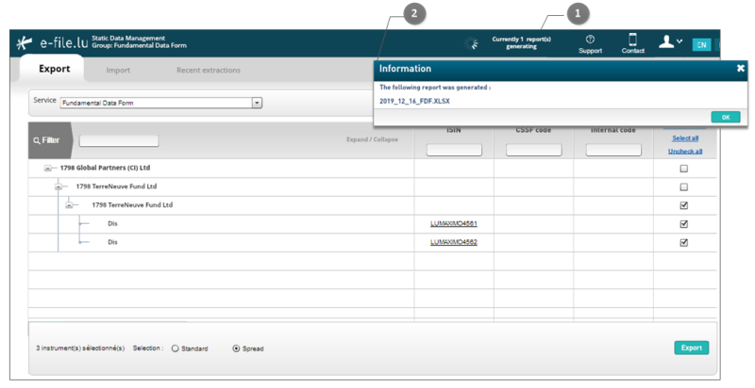Switch to the Import tab

click(118, 71)
